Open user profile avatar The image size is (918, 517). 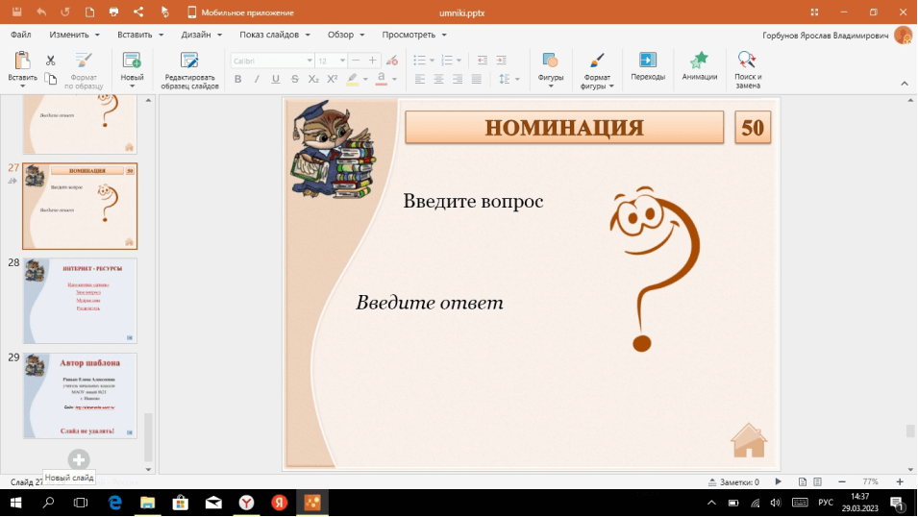(x=903, y=36)
